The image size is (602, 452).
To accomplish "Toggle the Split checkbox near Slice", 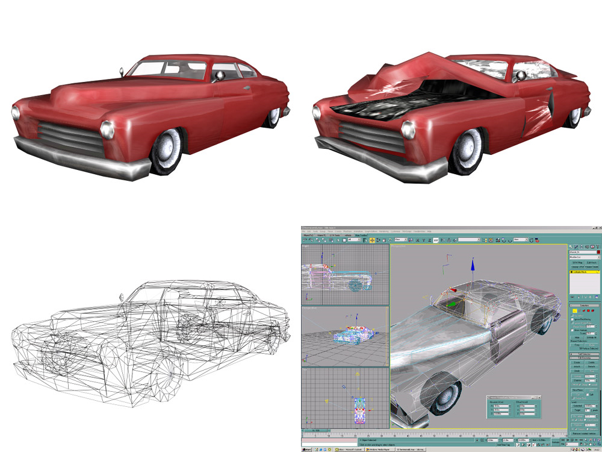I will pos(588,395).
